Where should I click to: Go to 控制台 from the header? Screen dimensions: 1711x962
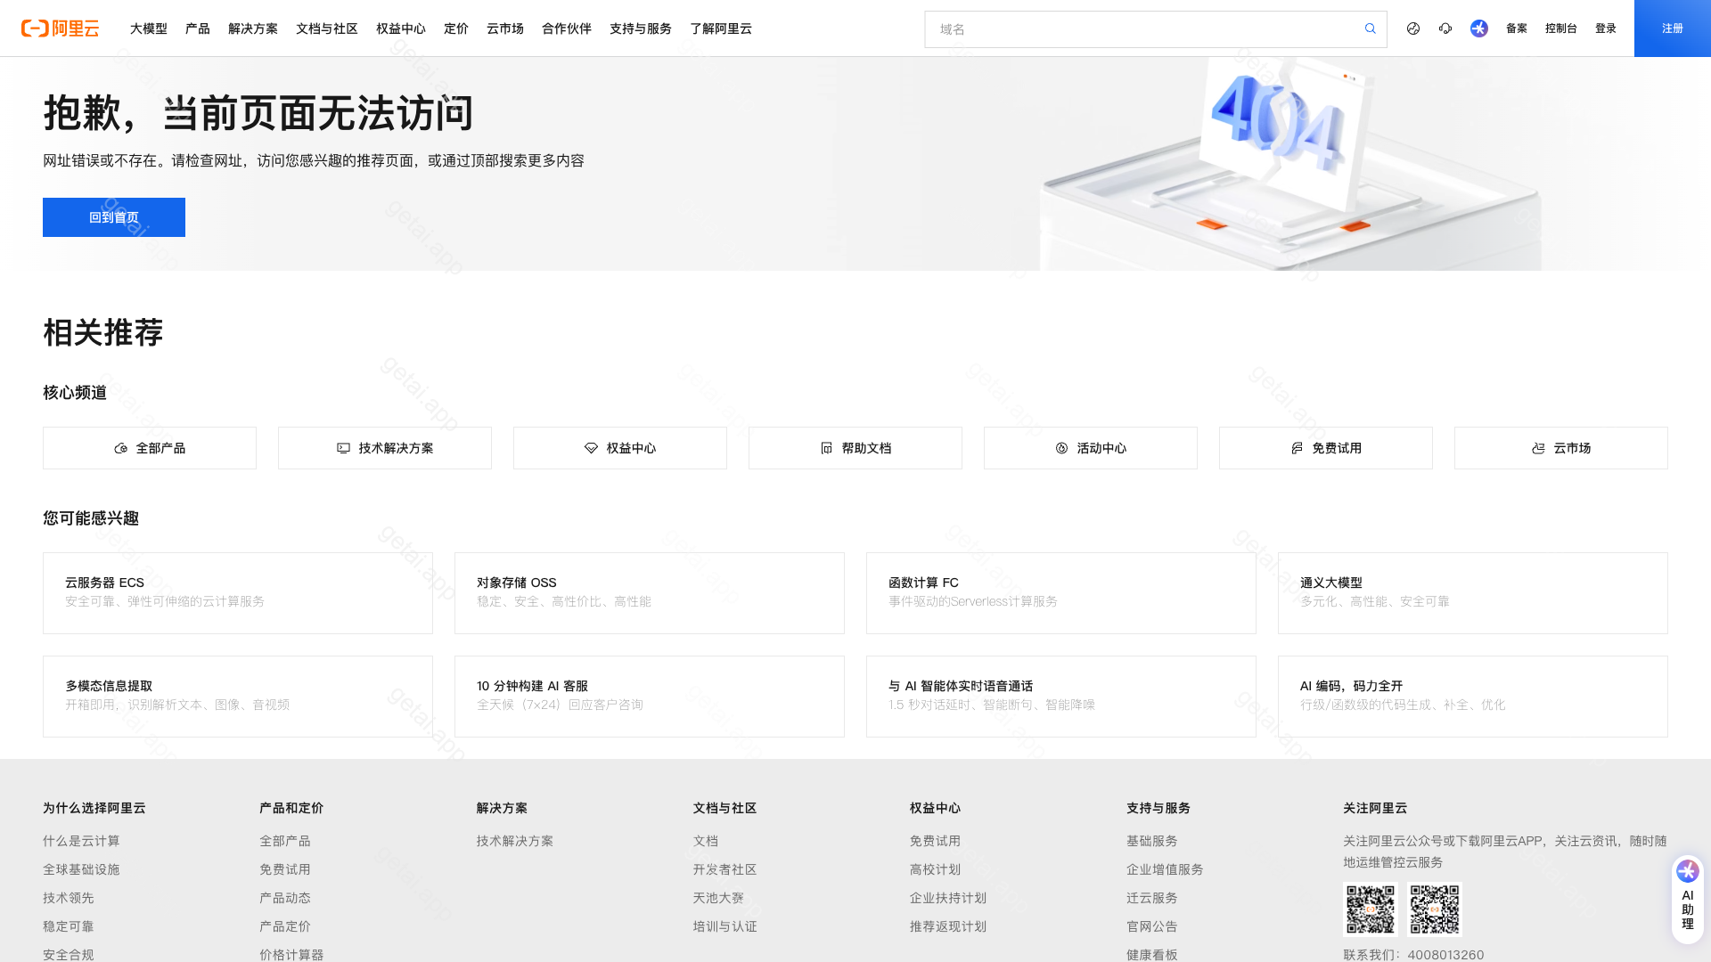[1561, 29]
